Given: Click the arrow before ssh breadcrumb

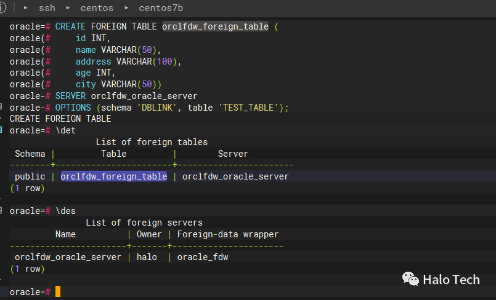Looking at the screenshot, I should (x=26, y=8).
